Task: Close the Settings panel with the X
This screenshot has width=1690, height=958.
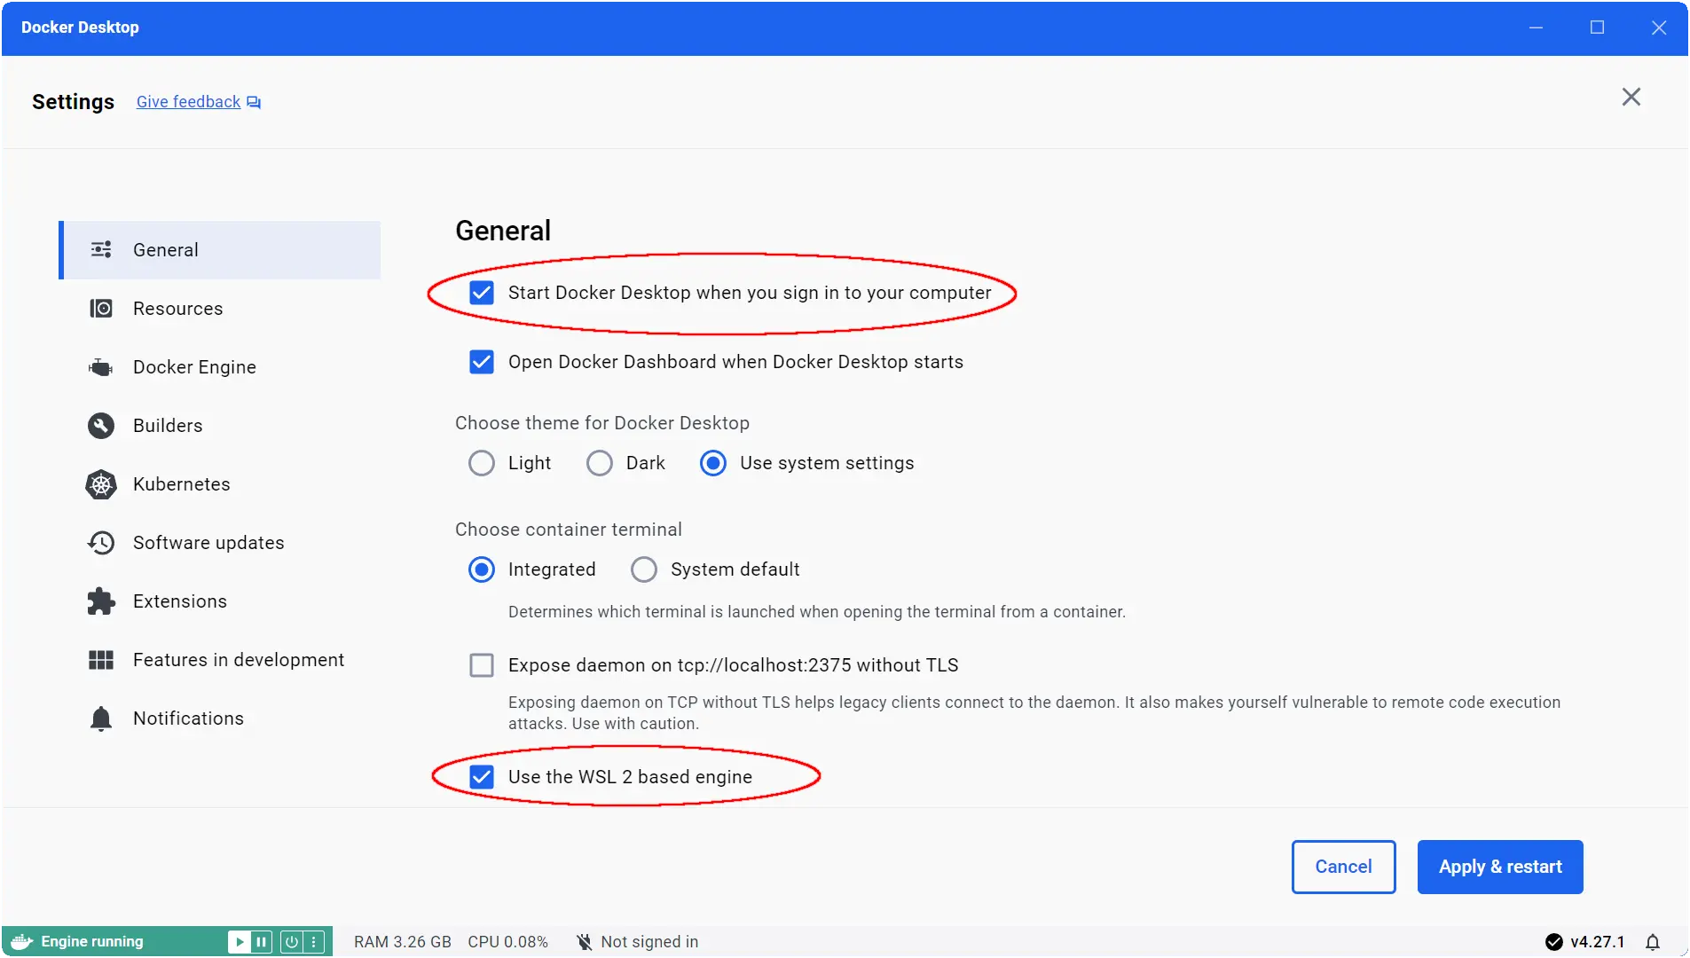Action: point(1631,97)
